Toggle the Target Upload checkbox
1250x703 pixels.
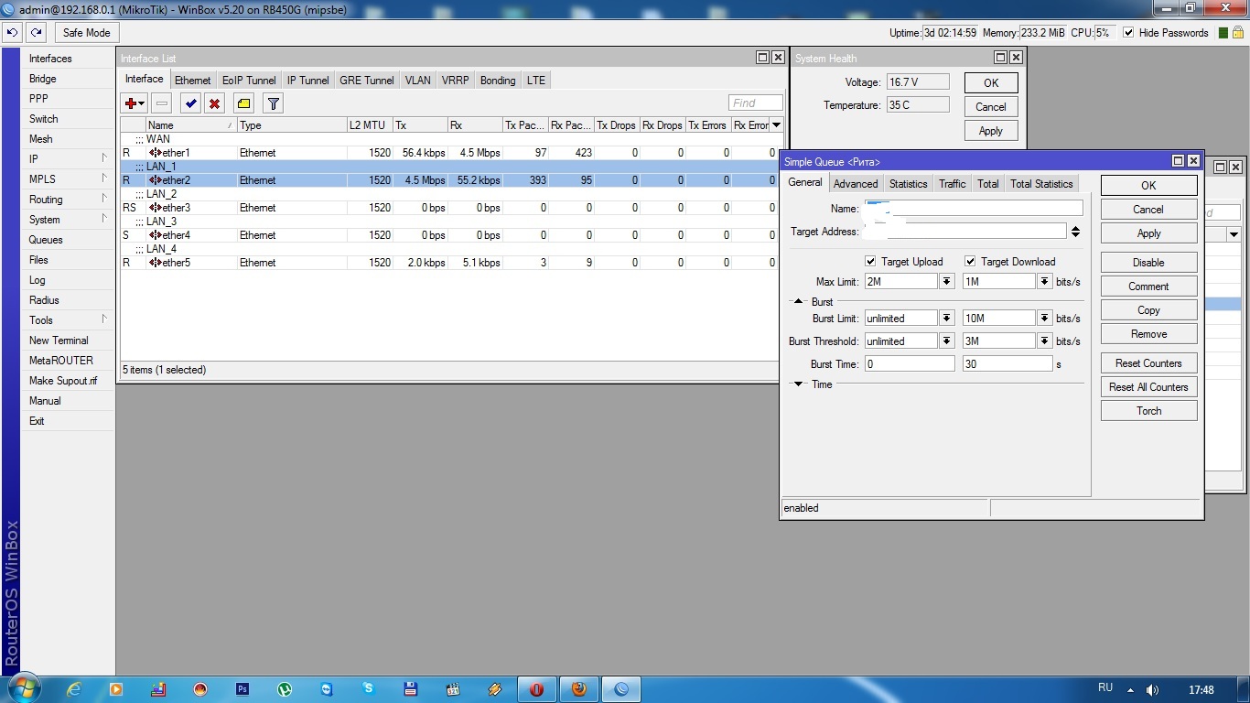click(870, 261)
